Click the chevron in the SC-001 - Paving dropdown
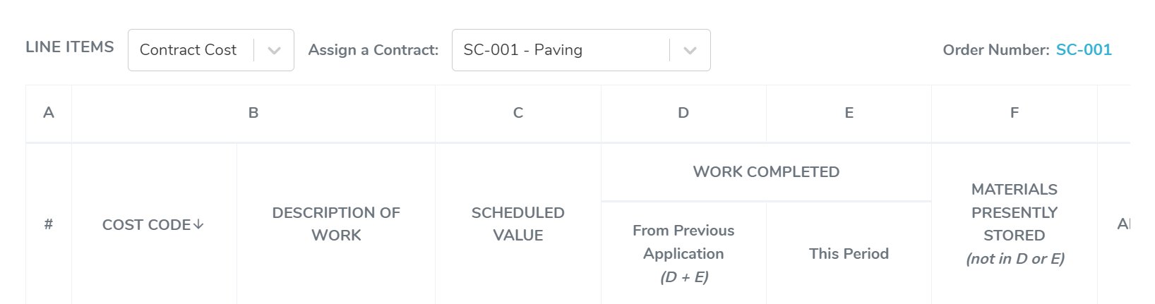The height and width of the screenshot is (304, 1155). pyautogui.click(x=690, y=50)
